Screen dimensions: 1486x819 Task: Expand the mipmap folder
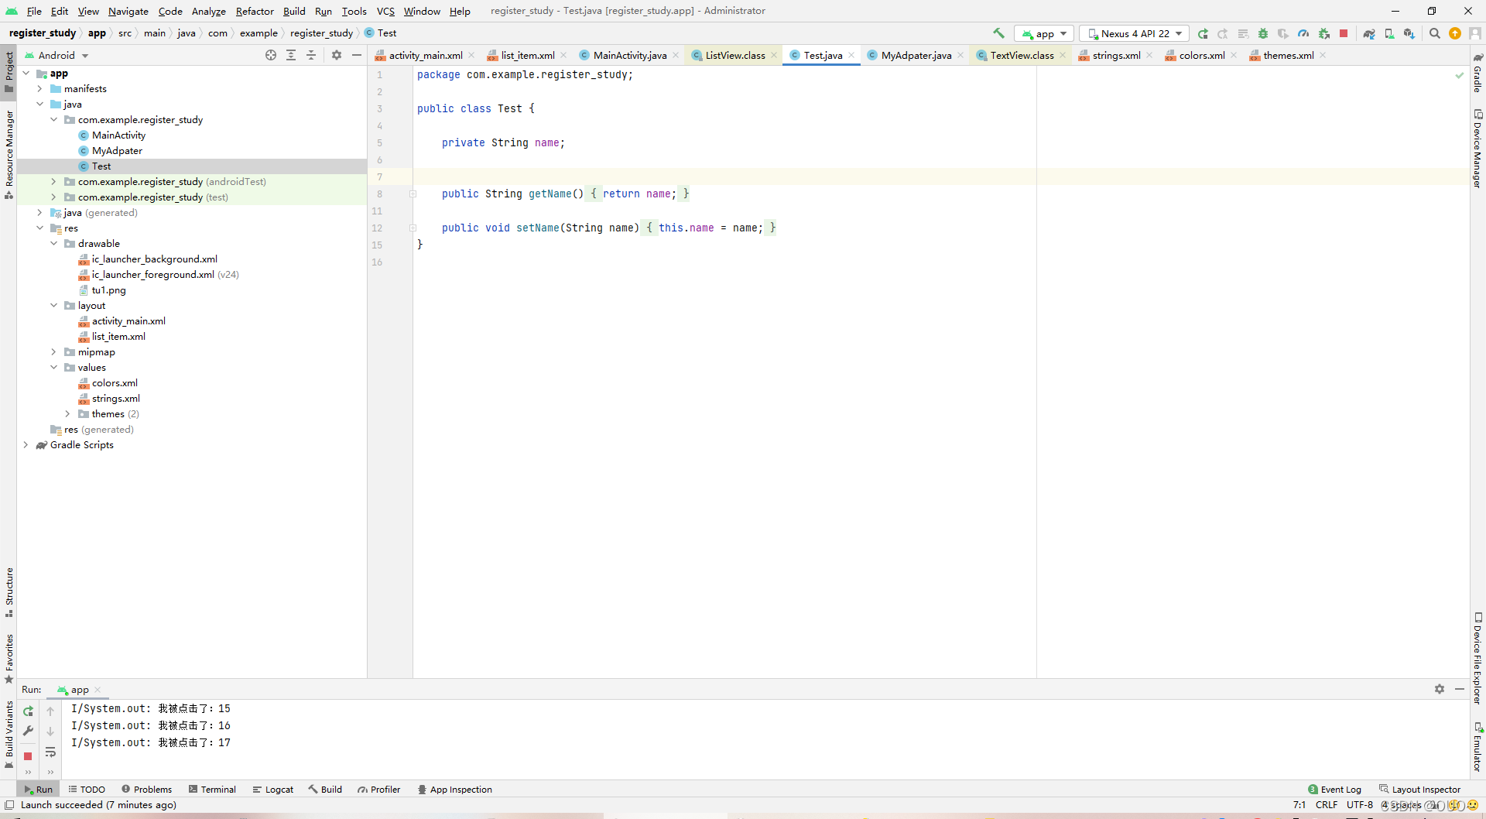pyautogui.click(x=54, y=352)
